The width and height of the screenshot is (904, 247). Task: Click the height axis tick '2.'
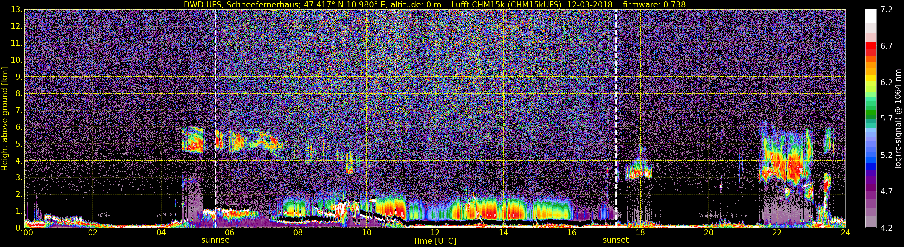coord(18,195)
